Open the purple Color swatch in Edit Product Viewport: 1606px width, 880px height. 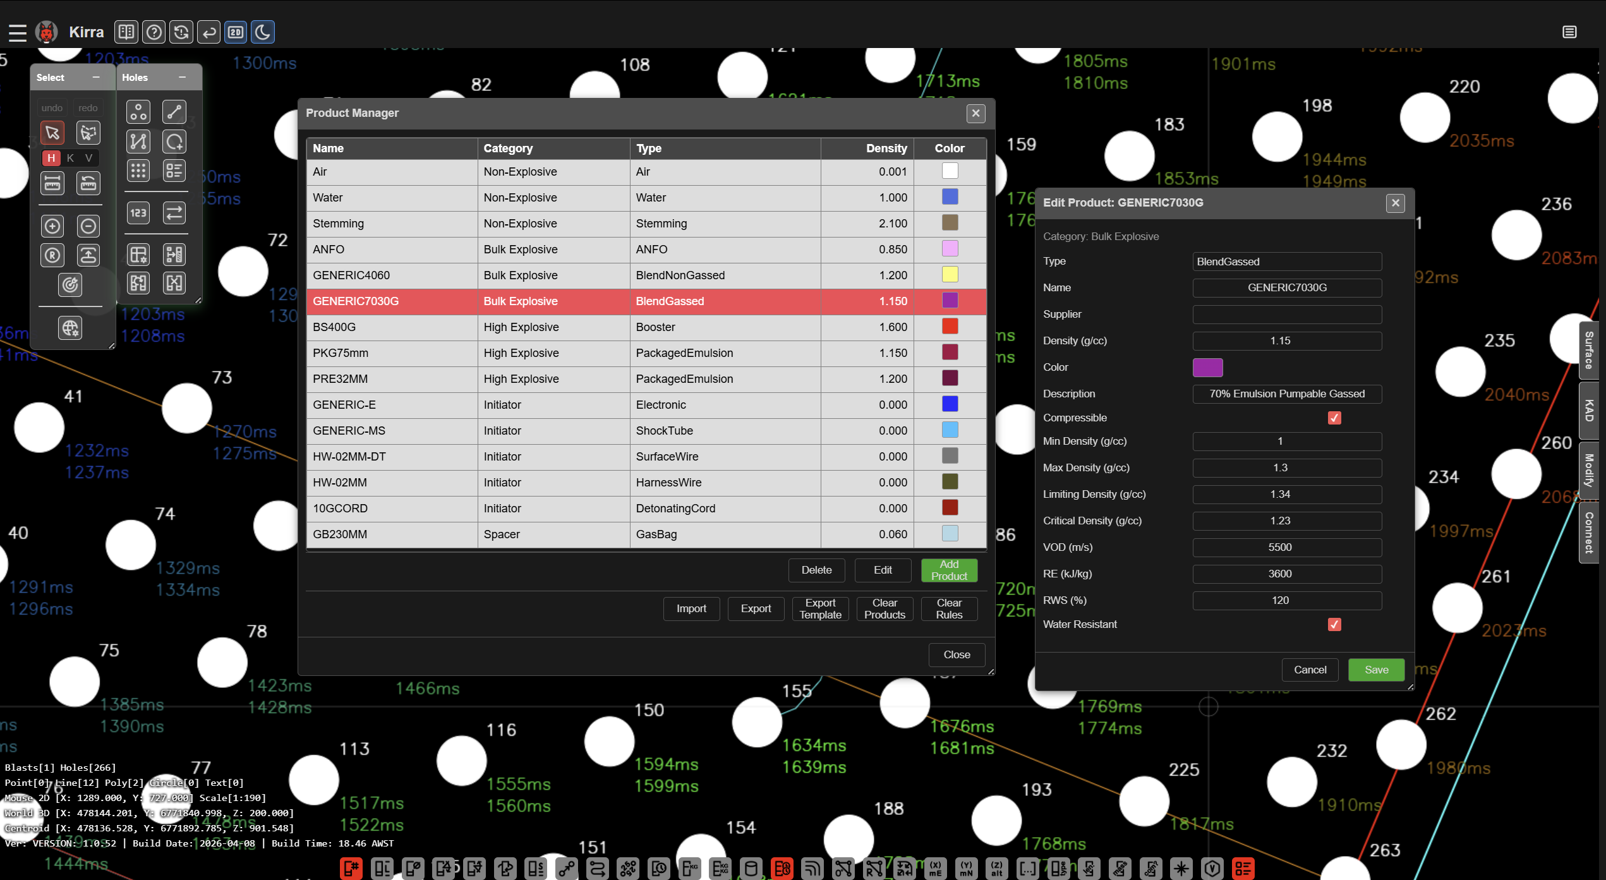(1207, 368)
